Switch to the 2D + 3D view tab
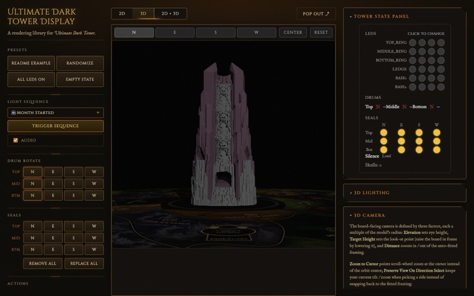474x296 pixels. click(x=170, y=14)
